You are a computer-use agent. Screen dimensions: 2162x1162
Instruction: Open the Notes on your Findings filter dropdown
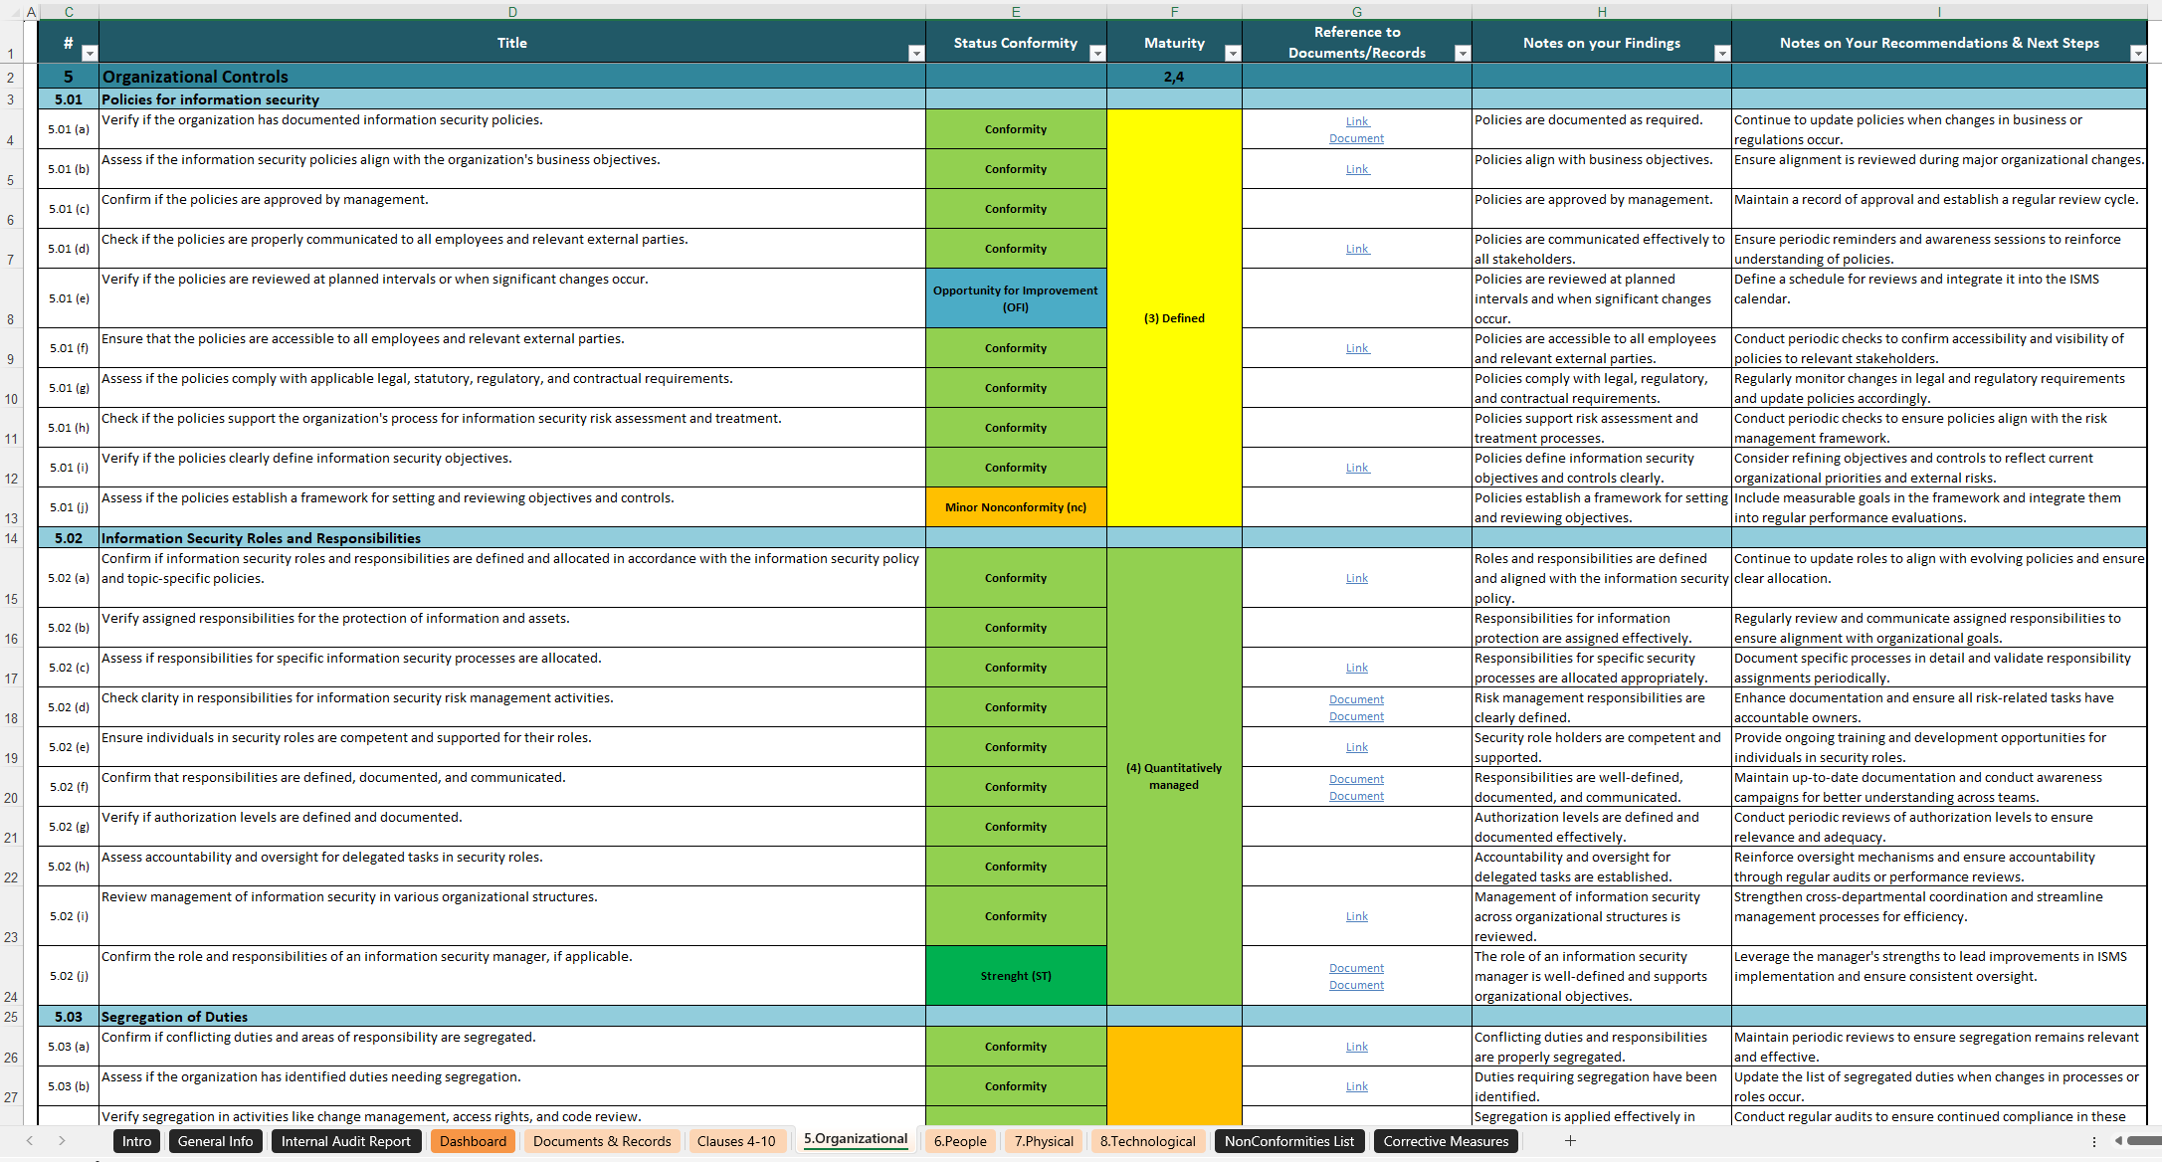click(x=1723, y=55)
